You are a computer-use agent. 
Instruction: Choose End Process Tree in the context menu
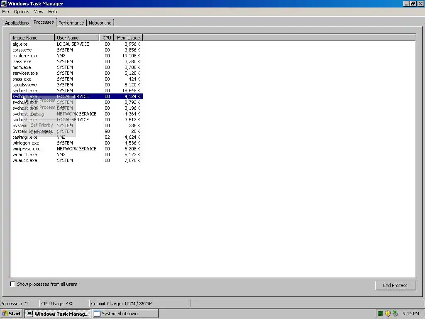coord(48,107)
